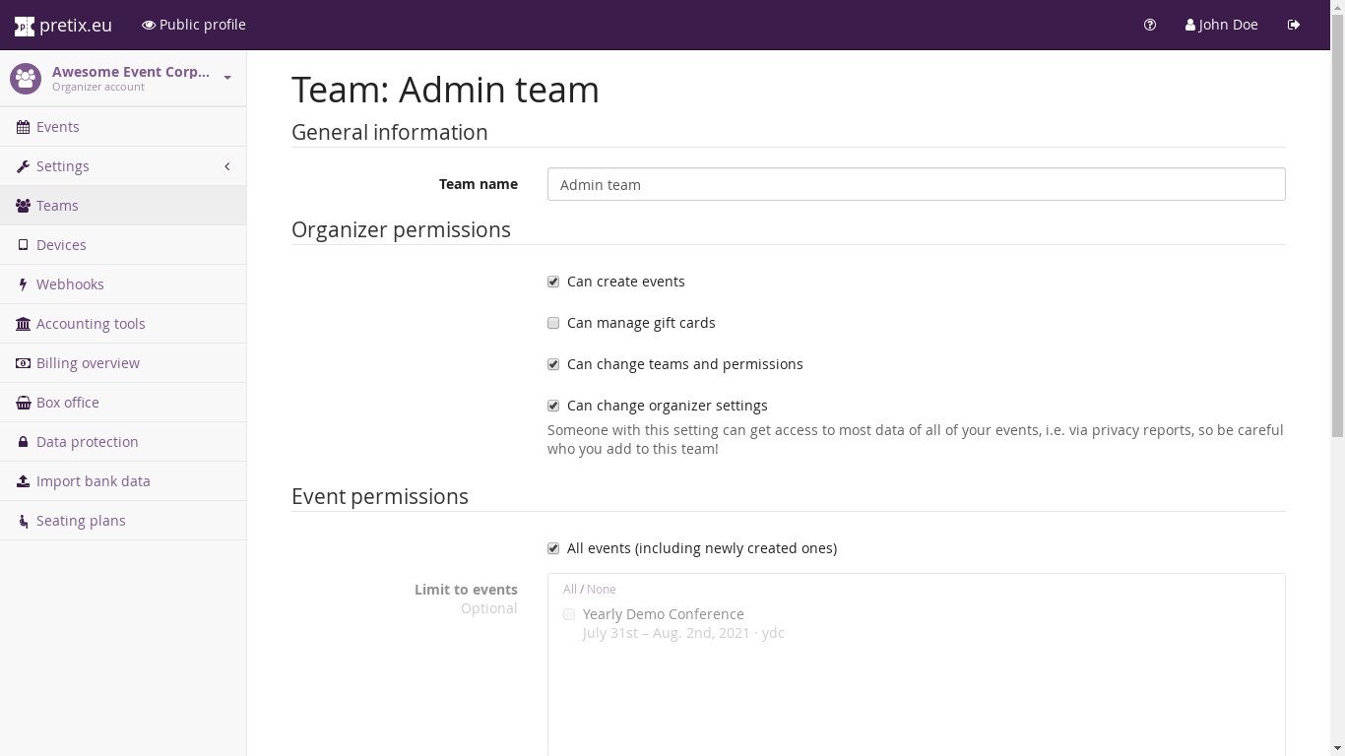Viewport: 1345px width, 756px height.
Task: Open the help question mark icon
Action: (1150, 25)
